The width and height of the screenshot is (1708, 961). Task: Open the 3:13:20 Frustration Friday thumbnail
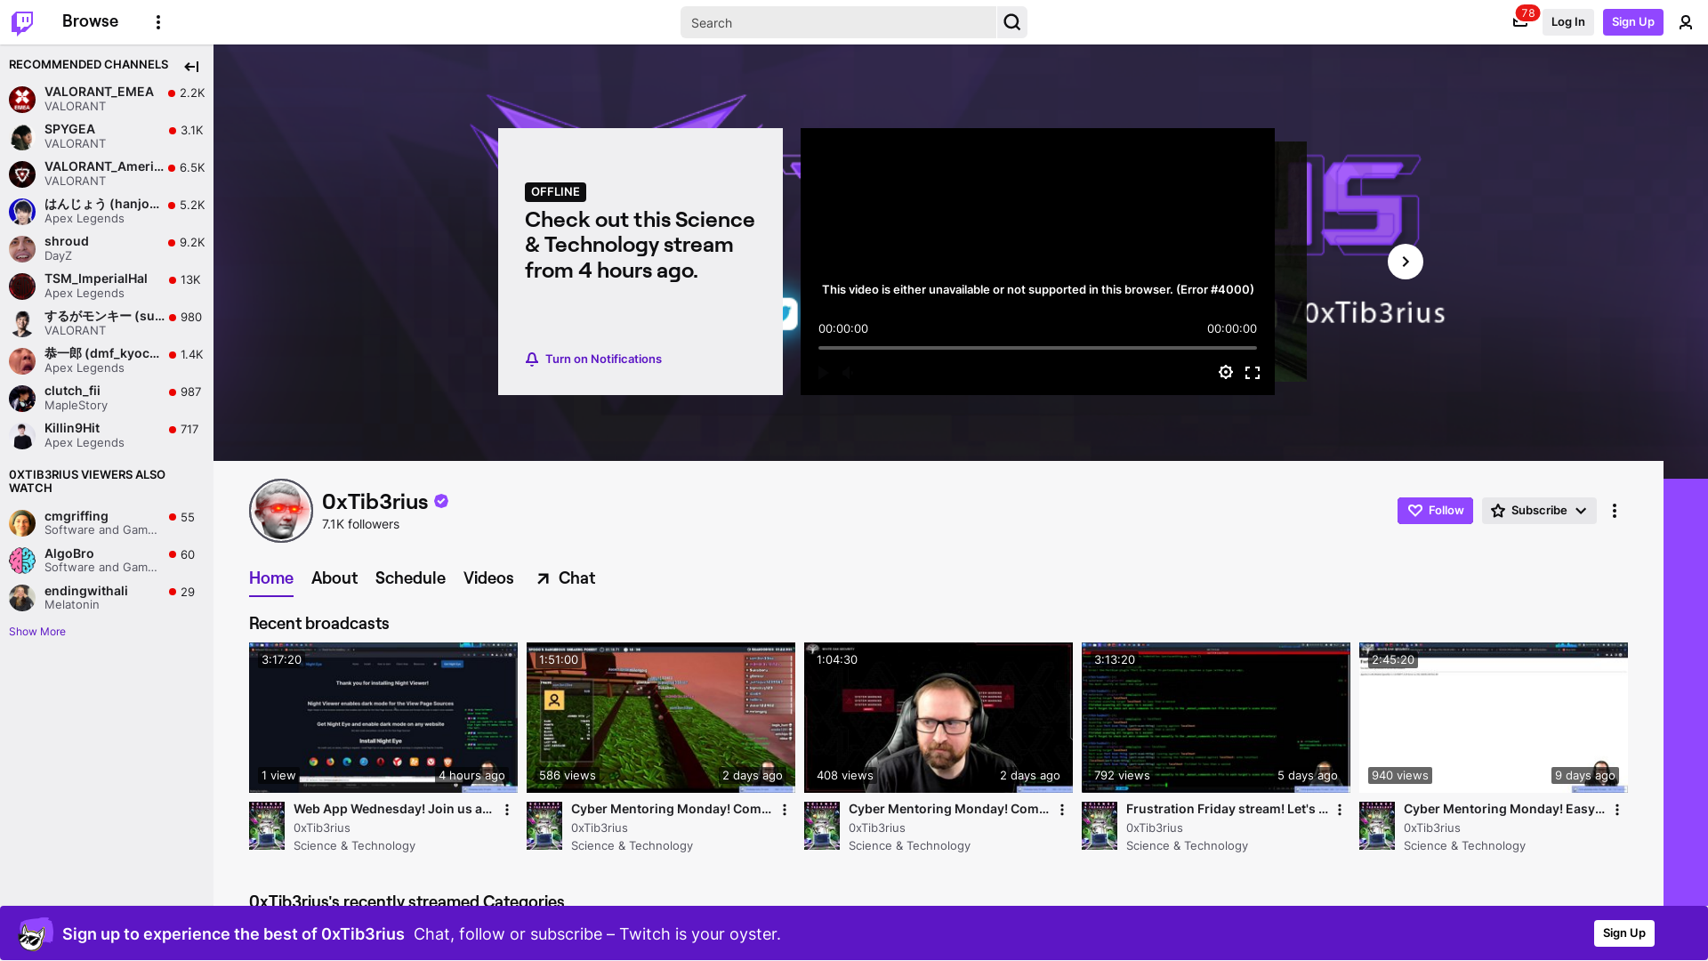pyautogui.click(x=1216, y=717)
